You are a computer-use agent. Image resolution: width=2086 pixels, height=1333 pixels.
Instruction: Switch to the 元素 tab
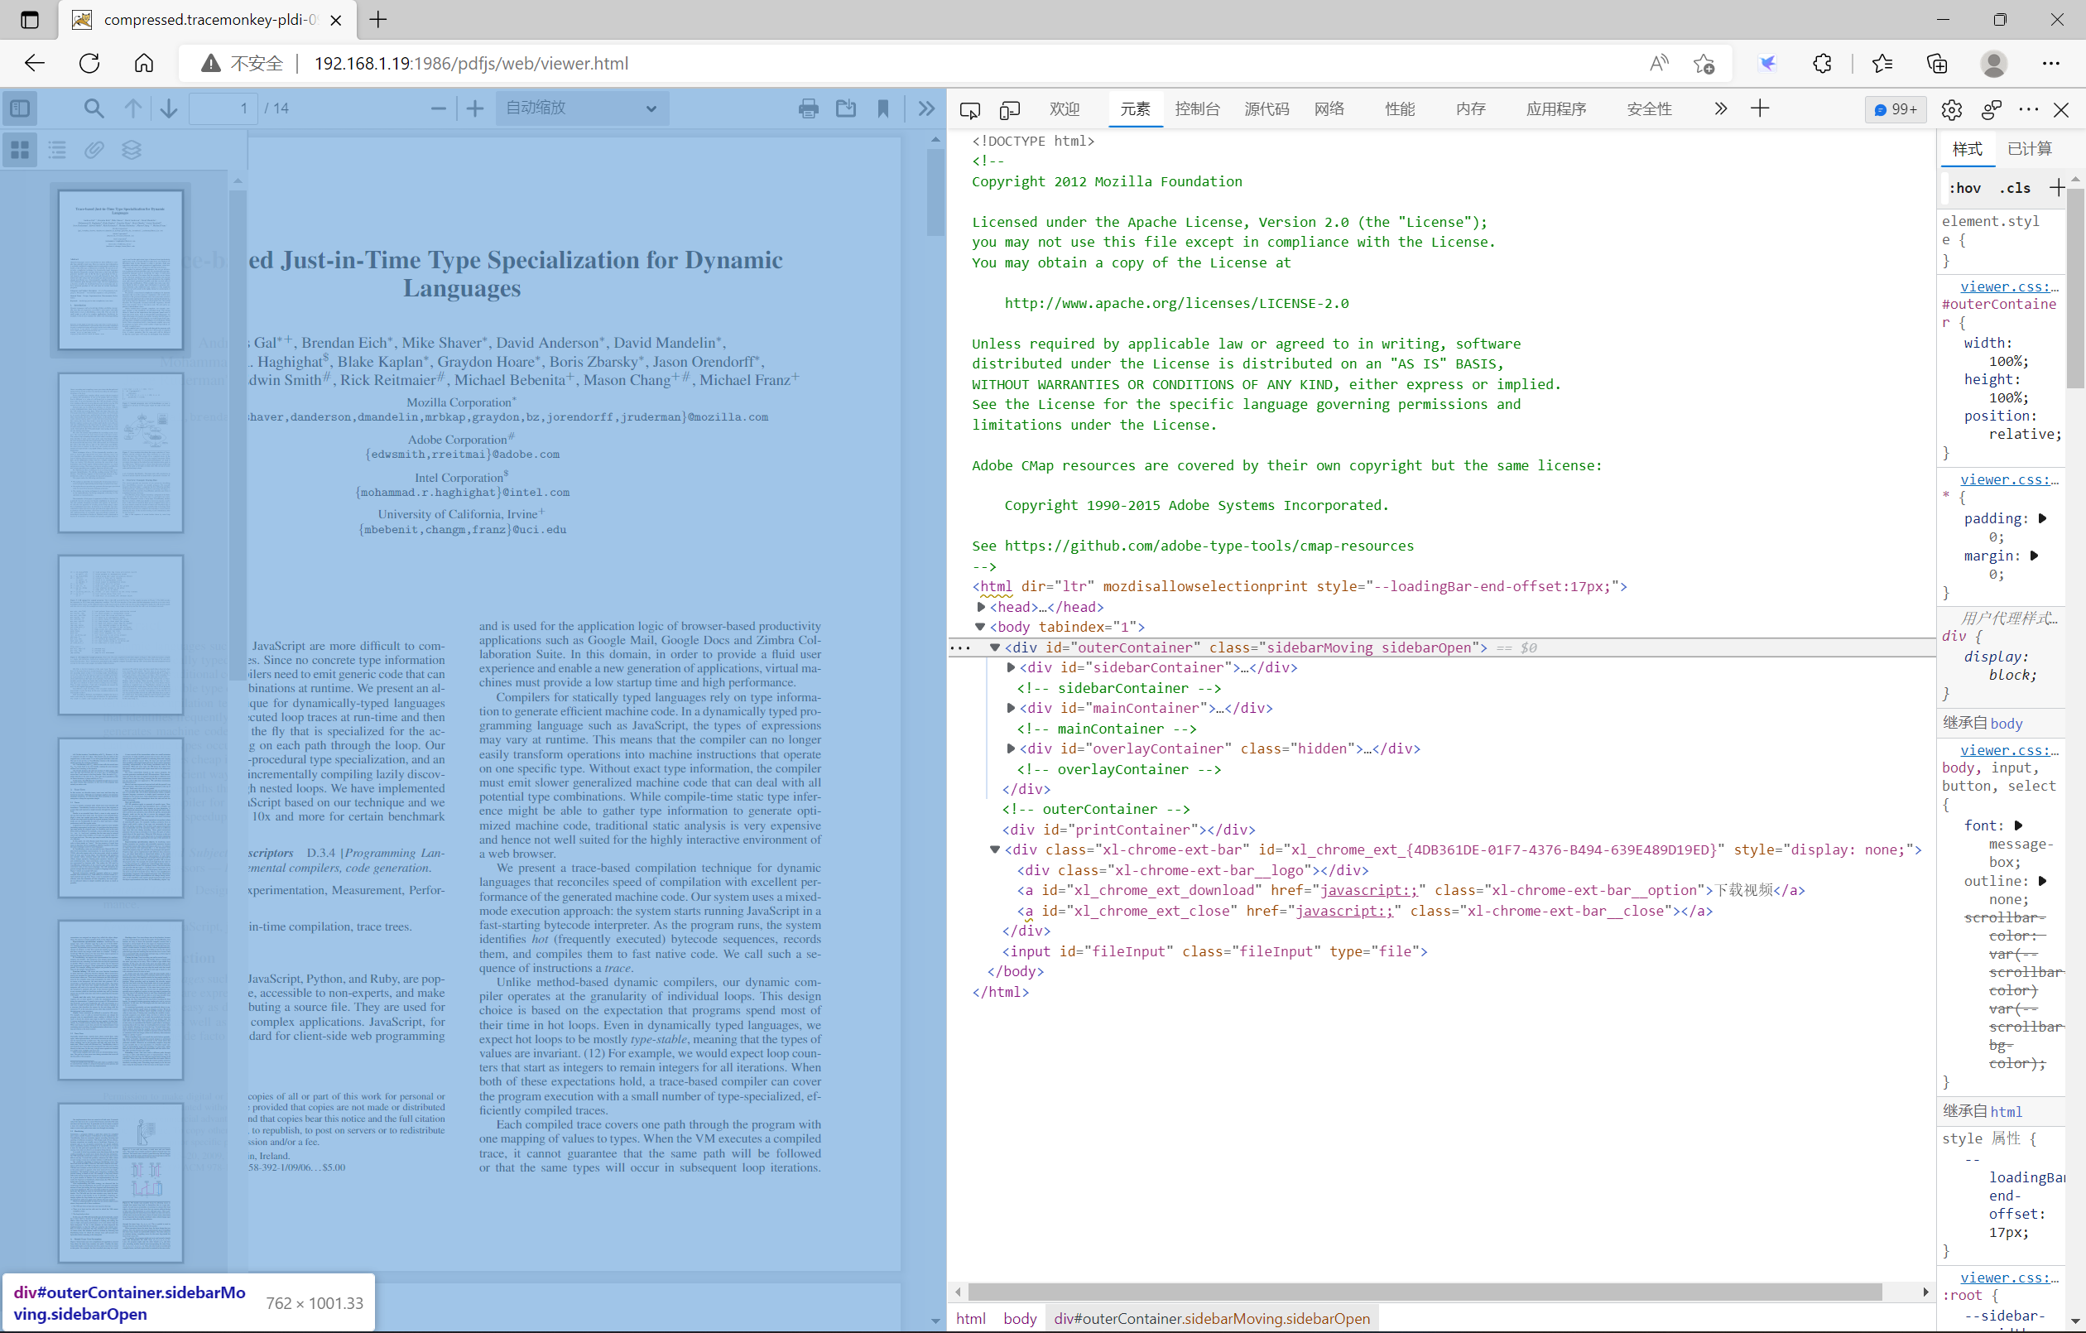(1135, 109)
